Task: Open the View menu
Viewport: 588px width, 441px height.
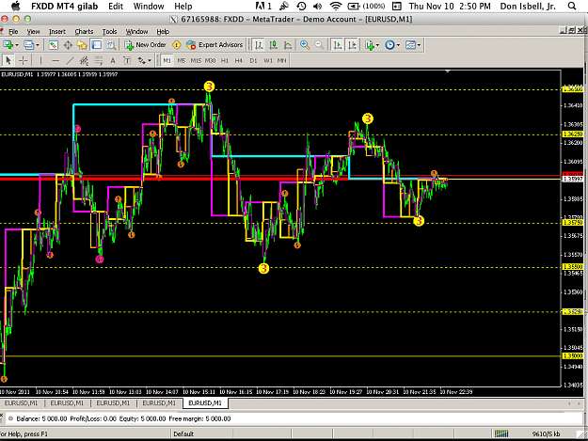Action: tap(33, 31)
